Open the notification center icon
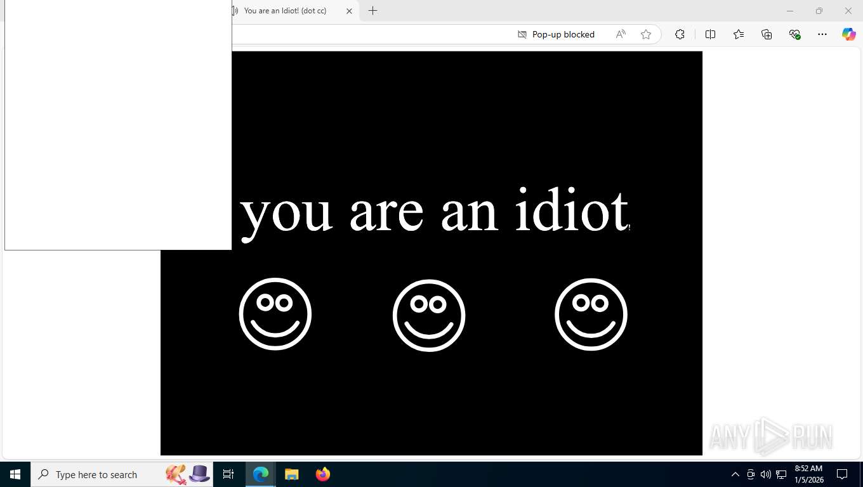 842,474
